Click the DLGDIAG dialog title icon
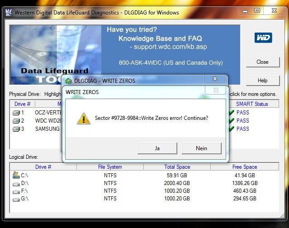The height and width of the screenshot is (228, 289). (x=68, y=81)
